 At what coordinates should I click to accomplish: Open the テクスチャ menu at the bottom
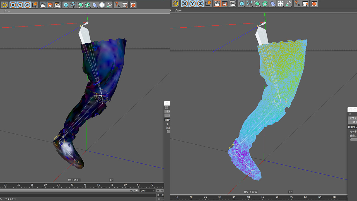coord(11,199)
